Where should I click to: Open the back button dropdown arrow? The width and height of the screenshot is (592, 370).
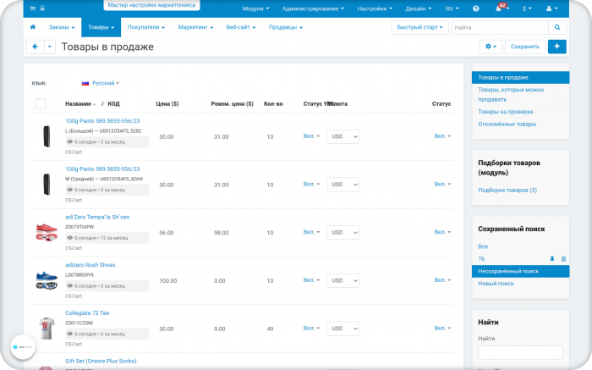(50, 47)
